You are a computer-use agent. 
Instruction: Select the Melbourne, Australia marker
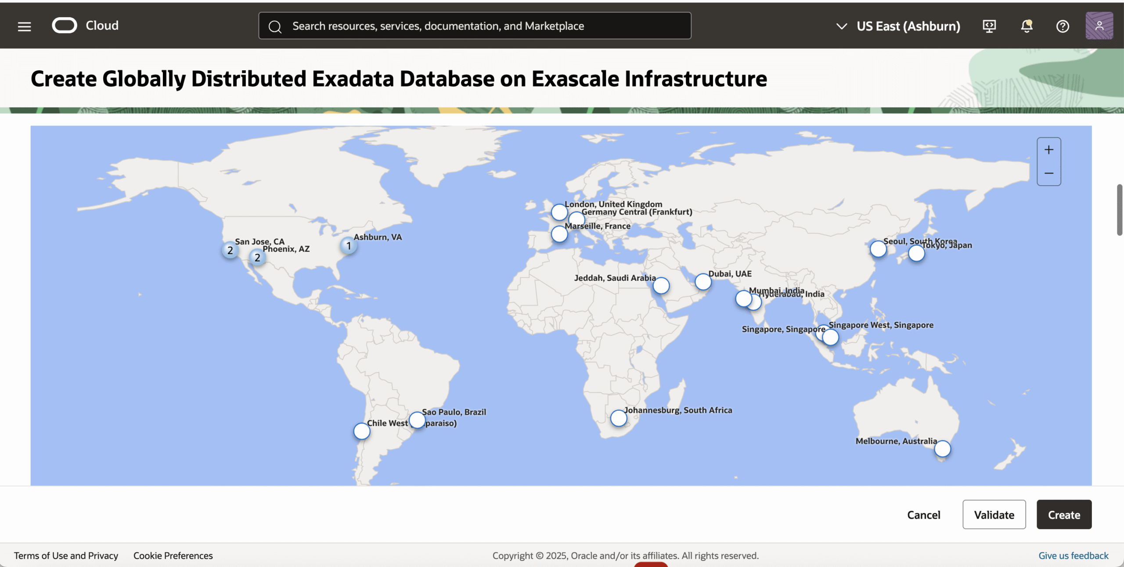[x=942, y=449]
